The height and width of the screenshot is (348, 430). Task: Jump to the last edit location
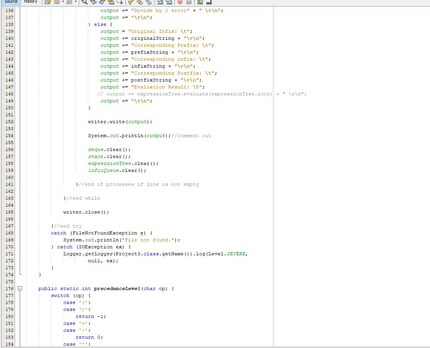[x=48, y=2]
